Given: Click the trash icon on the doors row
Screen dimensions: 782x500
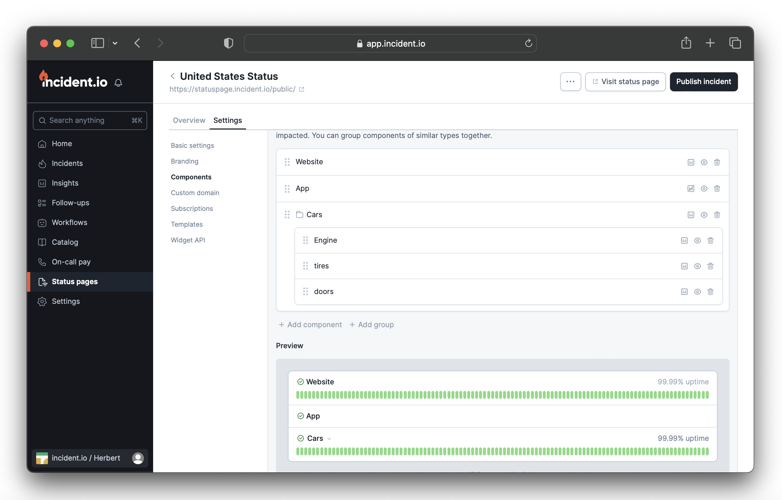Looking at the screenshot, I should click(x=710, y=292).
